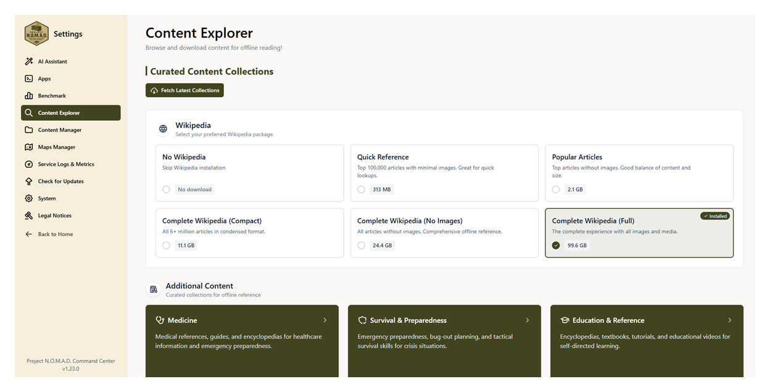Click the Education & Reference graduation cap icon

coord(565,321)
